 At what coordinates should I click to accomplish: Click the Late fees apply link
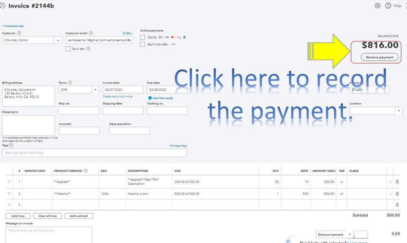click(163, 98)
